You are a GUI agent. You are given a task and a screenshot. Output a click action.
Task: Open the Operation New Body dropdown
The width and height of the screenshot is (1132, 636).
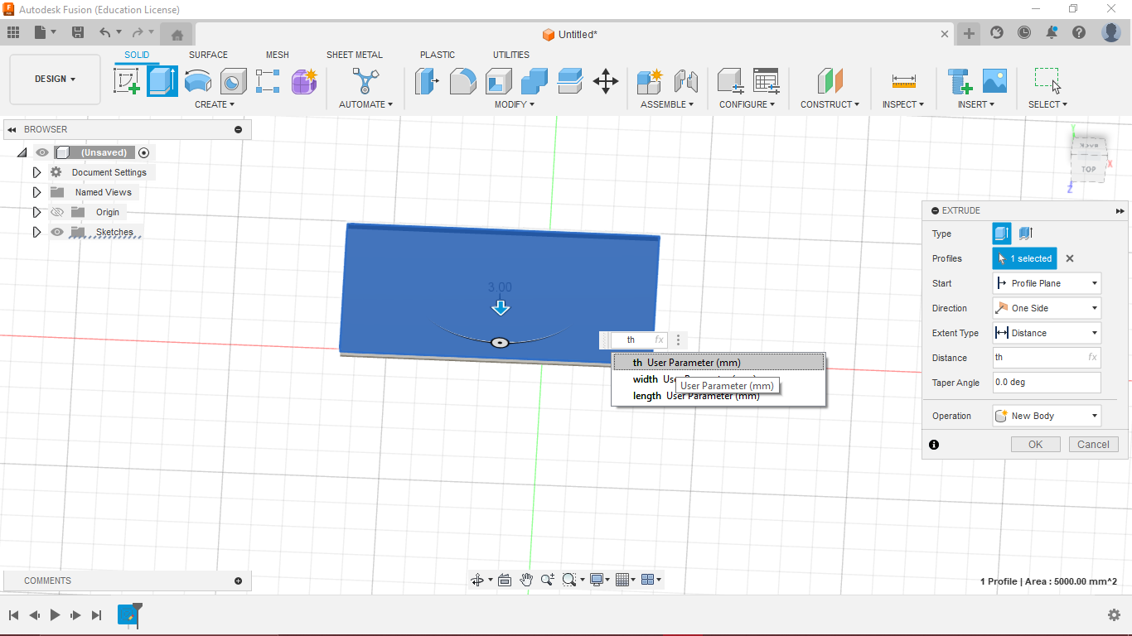[x=1047, y=416]
